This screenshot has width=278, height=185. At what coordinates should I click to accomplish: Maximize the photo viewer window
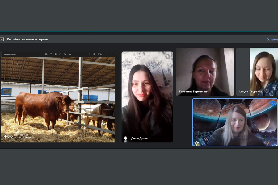(x=112, y=53)
